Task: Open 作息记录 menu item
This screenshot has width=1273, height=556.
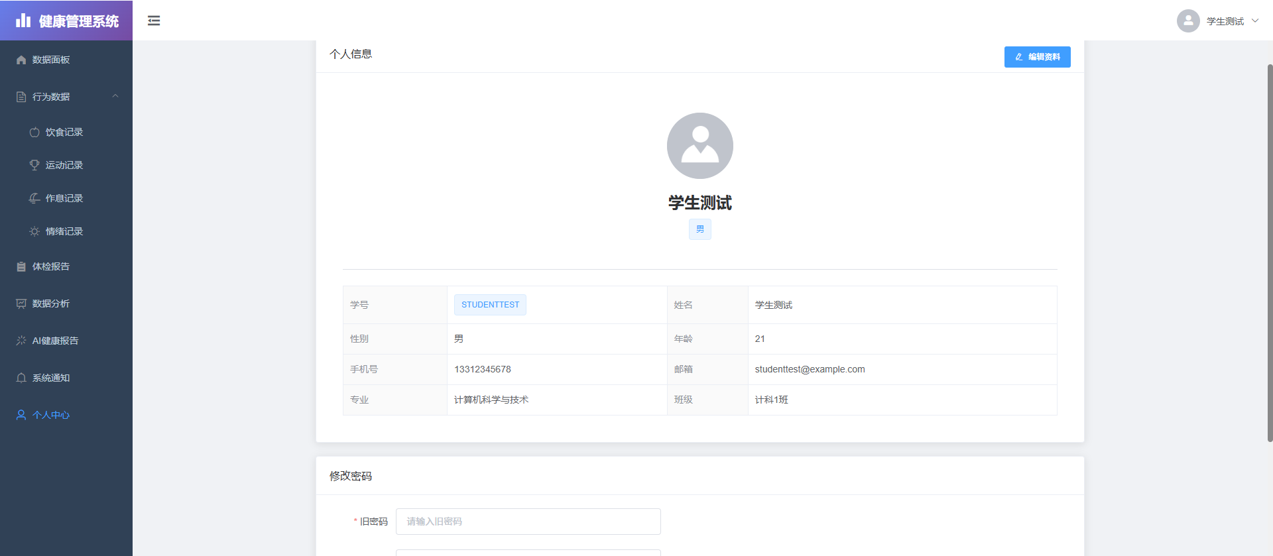Action: pos(66,198)
